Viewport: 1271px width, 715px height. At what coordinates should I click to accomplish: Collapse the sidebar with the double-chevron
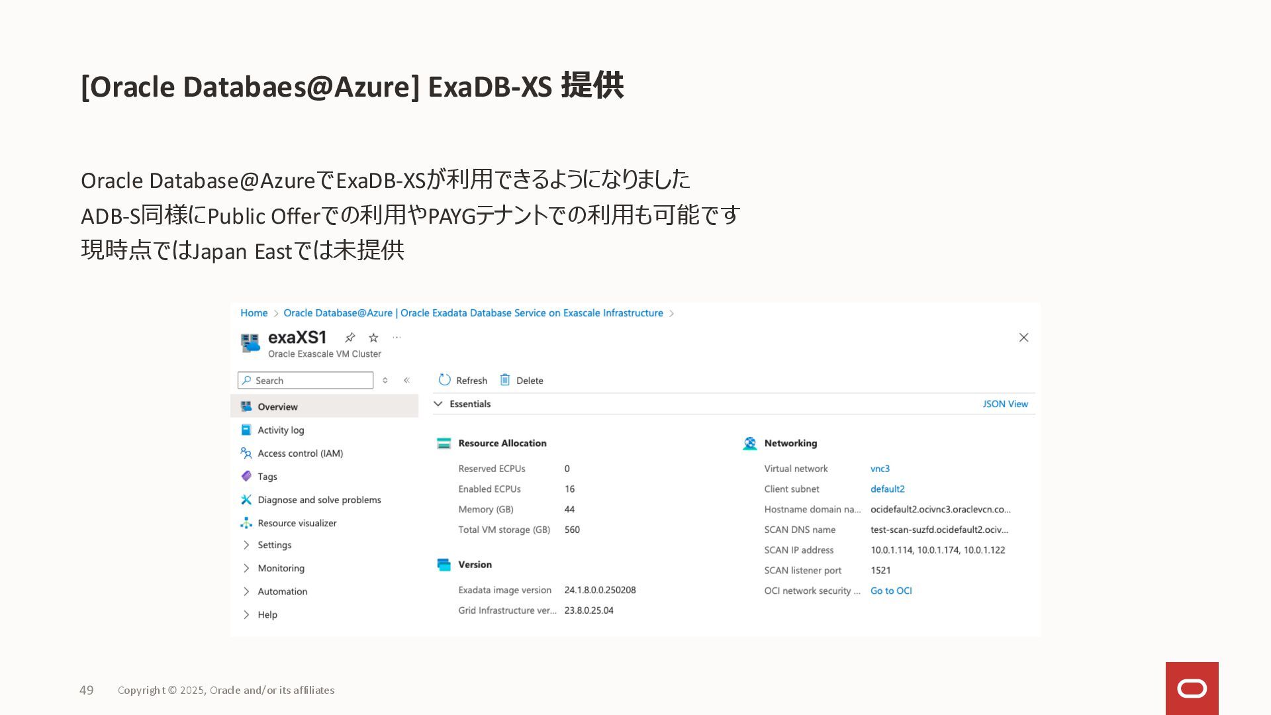(406, 381)
